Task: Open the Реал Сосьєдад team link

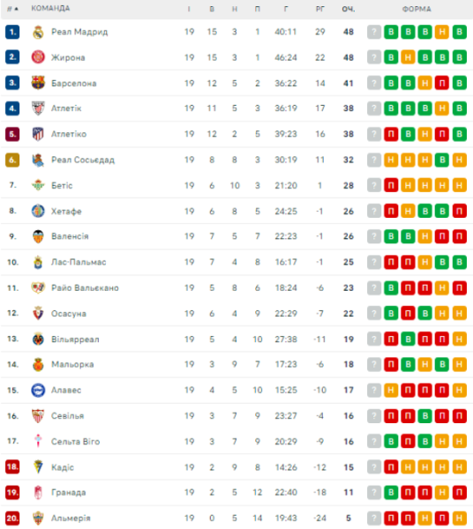Action: click(83, 160)
